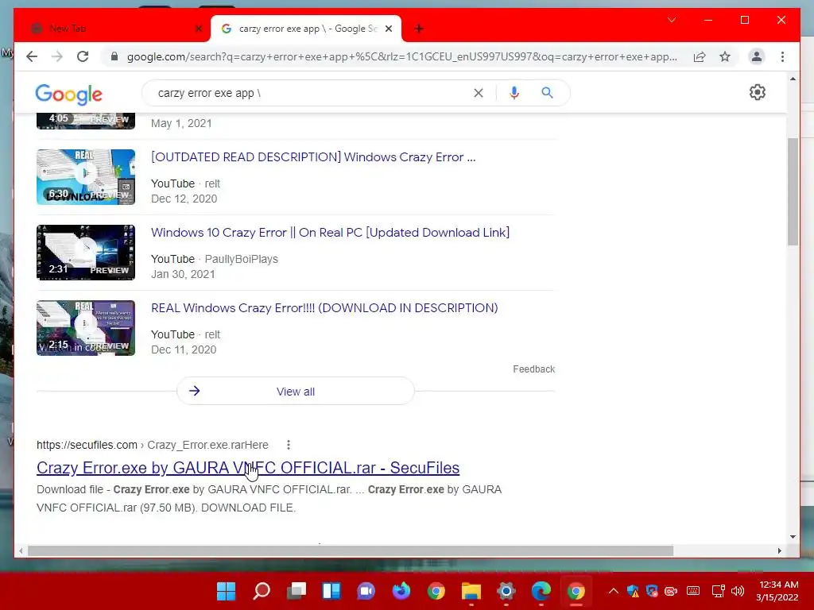Open a new tab with plus button
814x610 pixels.
[x=418, y=29]
